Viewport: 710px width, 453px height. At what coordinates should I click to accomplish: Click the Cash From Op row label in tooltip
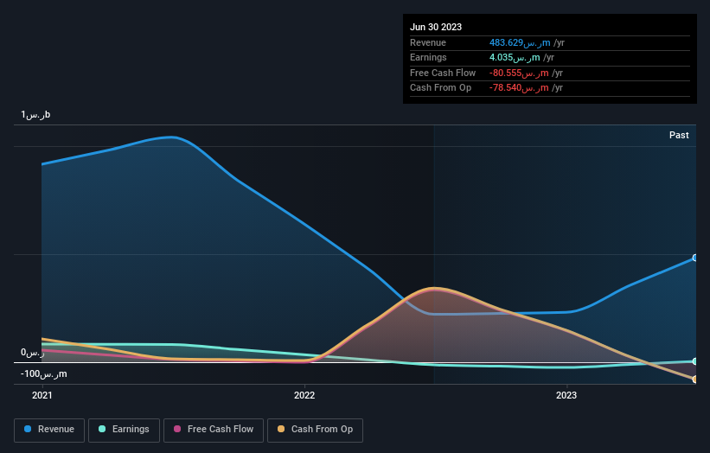(x=440, y=88)
